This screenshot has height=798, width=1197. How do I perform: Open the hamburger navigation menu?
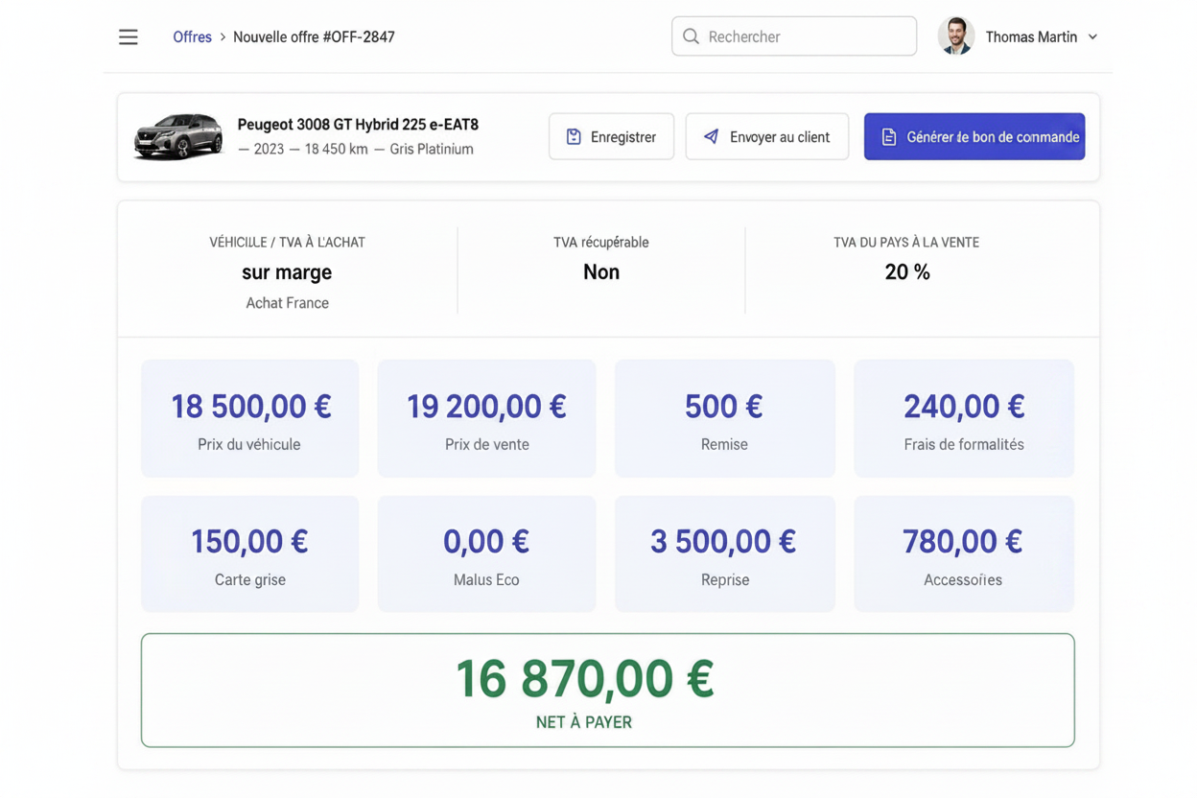tap(128, 36)
